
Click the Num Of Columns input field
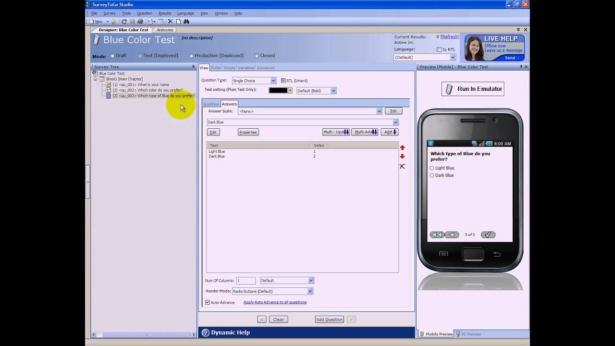(x=246, y=281)
